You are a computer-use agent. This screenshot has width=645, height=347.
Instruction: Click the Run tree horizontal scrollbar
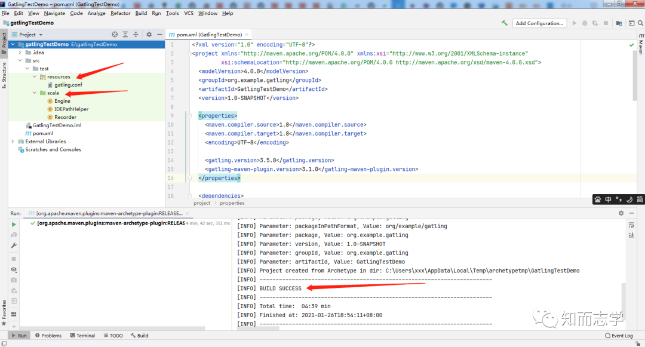112,328
